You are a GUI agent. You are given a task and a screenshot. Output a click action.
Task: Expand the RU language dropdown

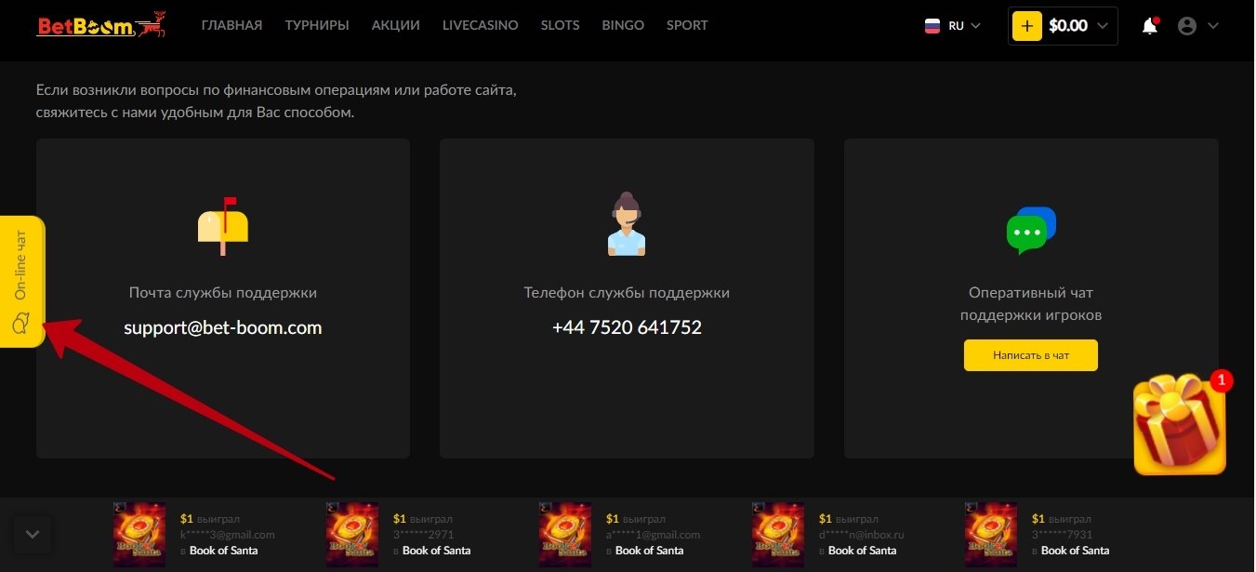click(x=954, y=26)
